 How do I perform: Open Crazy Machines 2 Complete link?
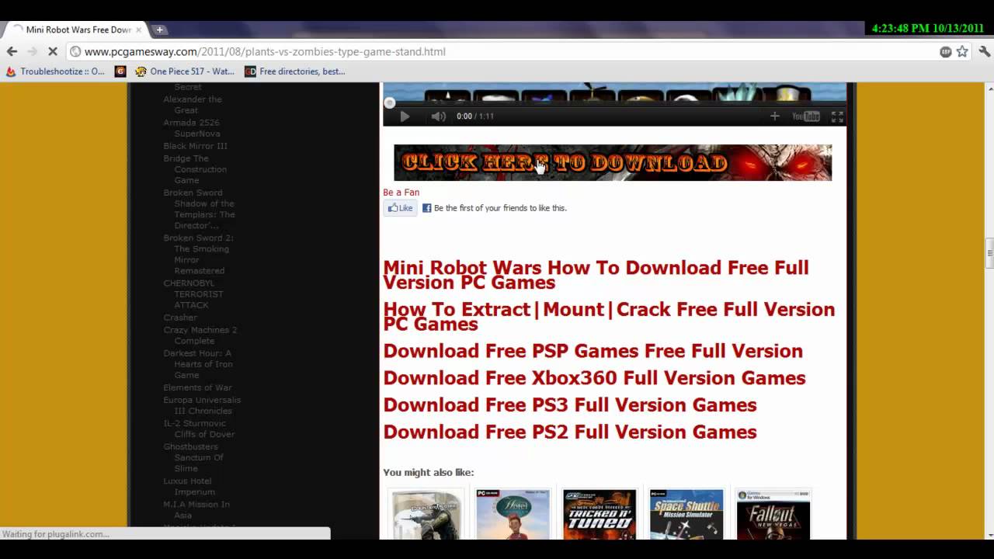tap(200, 335)
